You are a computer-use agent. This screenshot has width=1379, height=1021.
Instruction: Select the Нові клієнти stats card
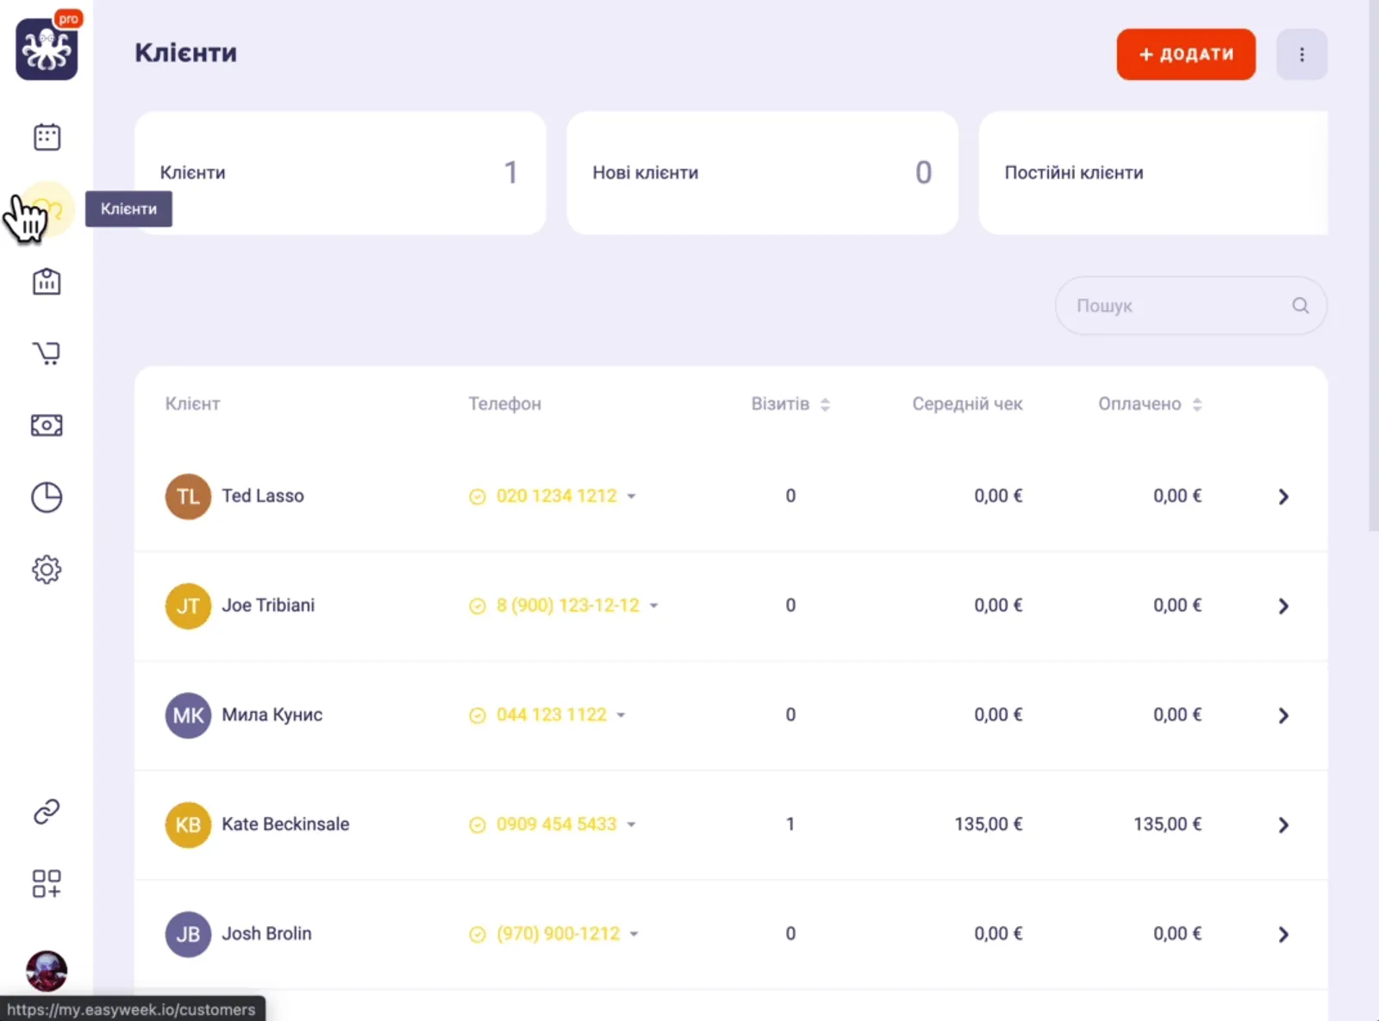pos(762,172)
